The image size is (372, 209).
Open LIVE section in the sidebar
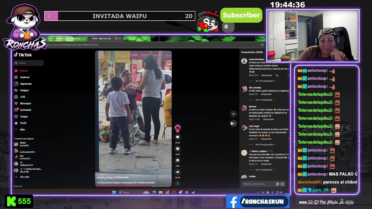coord(20,97)
